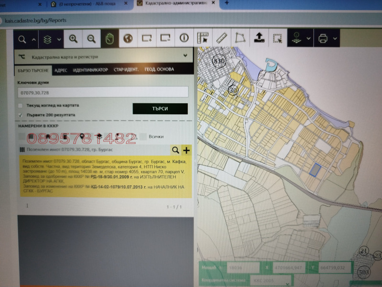Screen dimensions: 382x287
Task: Click the globe full extent icon
Action: [x=127, y=39]
